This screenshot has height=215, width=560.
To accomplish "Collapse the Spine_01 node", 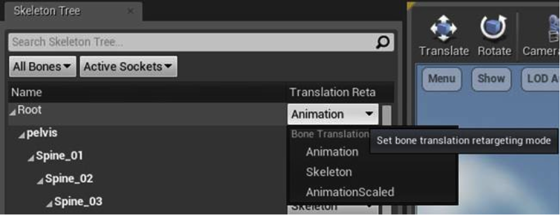I will (31, 158).
